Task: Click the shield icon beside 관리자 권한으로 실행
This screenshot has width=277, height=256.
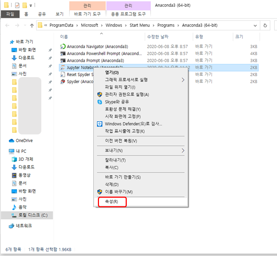Action: (100, 94)
